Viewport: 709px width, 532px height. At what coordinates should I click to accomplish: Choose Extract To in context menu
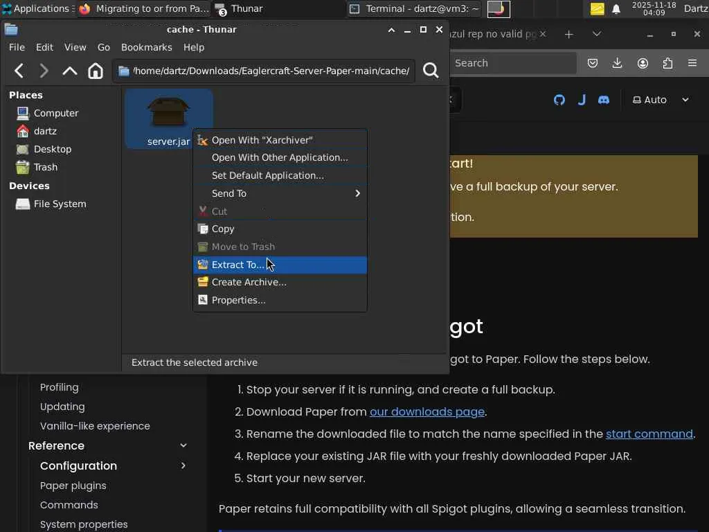280,265
